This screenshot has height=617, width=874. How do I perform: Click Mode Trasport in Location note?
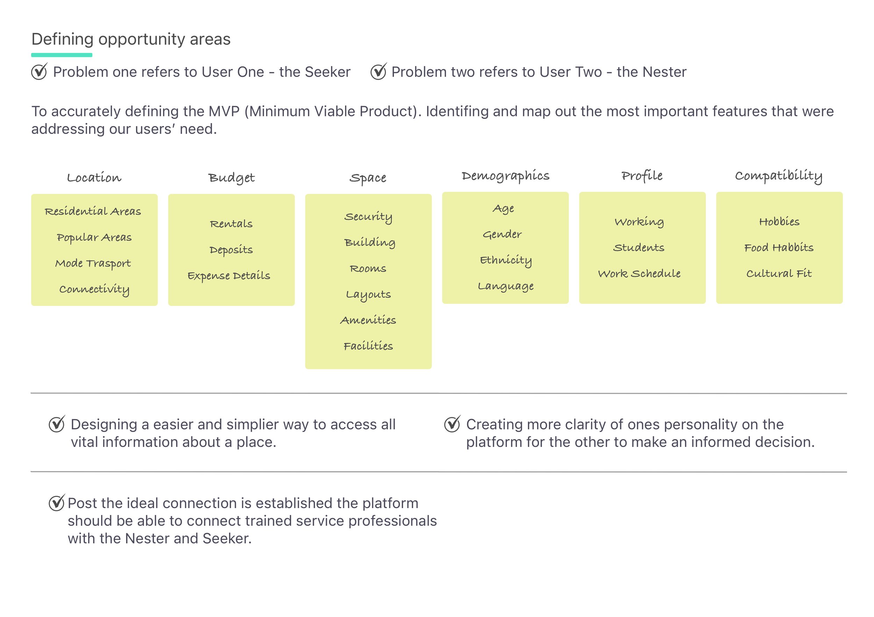(93, 263)
